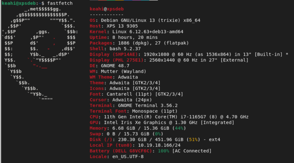Click the built-in Display SHP14AE line
The image size is (294, 163).
tap(189, 55)
